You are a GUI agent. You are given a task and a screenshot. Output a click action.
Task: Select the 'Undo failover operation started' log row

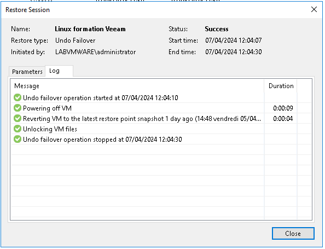point(161,97)
